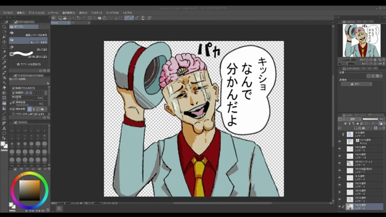Click the Undo arrow in command bar
Screen dimensions: 386x217
(78, 18)
